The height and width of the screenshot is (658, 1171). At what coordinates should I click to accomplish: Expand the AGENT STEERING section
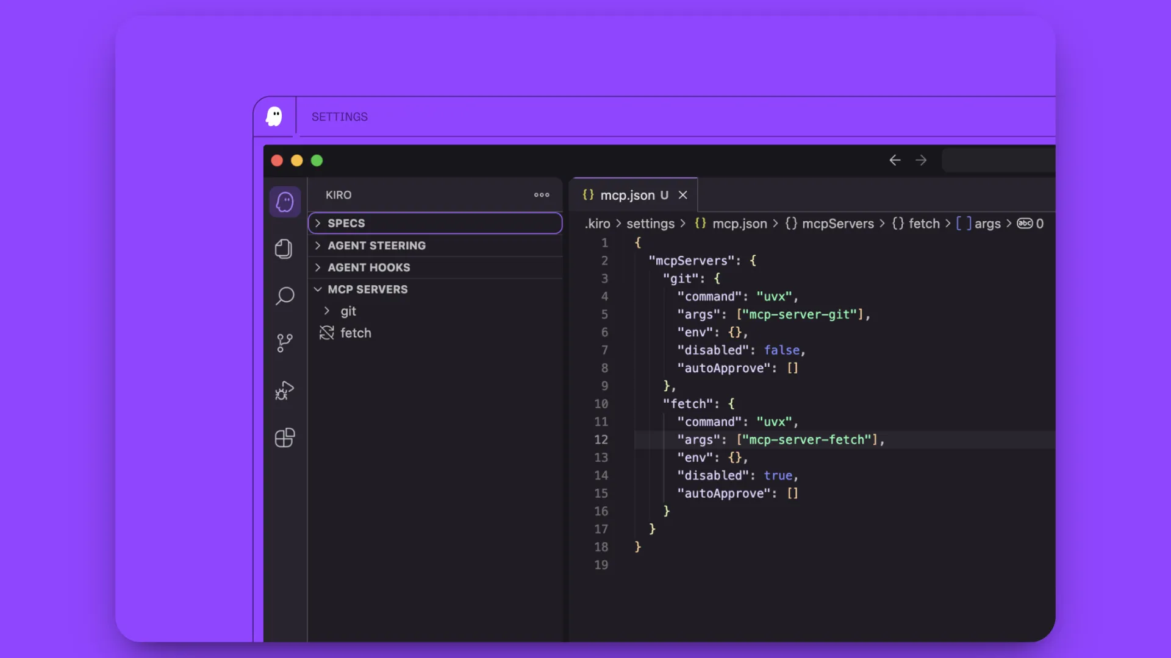(376, 246)
